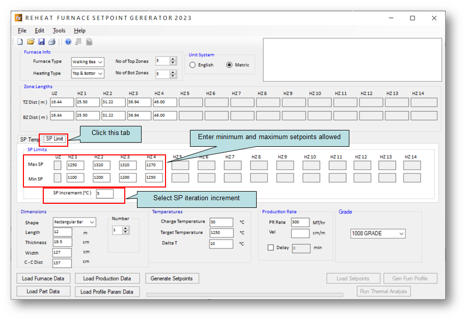
Task: Click the Thickness input field
Action: (x=63, y=242)
